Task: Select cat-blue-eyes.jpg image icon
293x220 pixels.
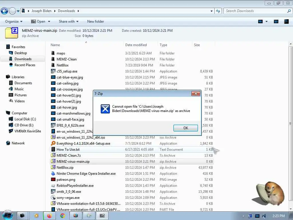Action: tap(53, 77)
